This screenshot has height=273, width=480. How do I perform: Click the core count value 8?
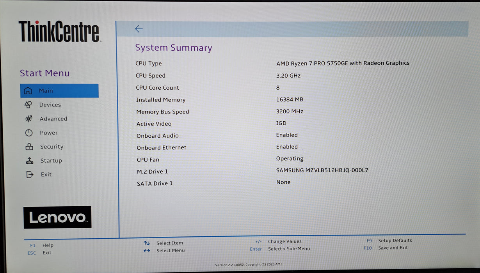[x=278, y=88]
